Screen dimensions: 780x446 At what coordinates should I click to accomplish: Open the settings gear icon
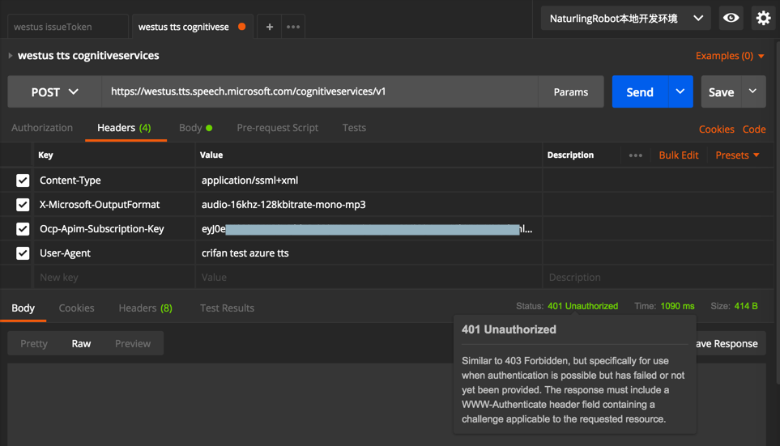763,18
